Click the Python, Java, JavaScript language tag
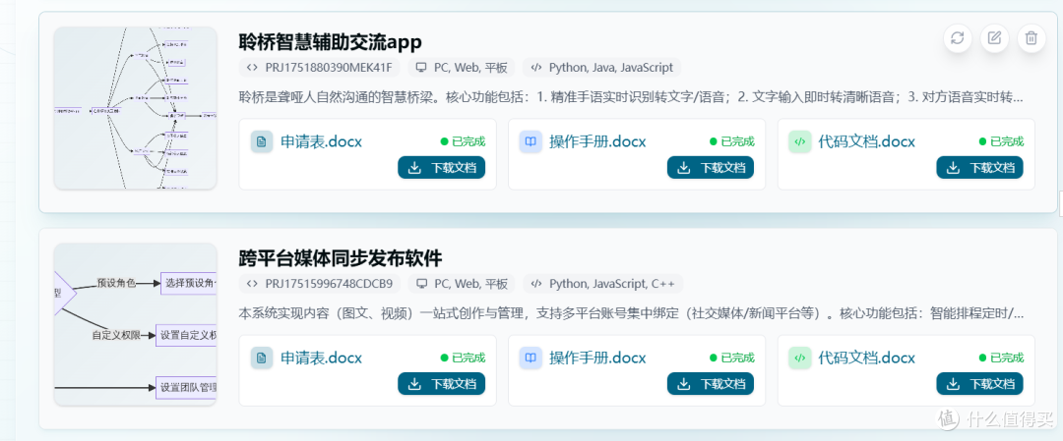The image size is (1063, 441). pyautogui.click(x=602, y=67)
